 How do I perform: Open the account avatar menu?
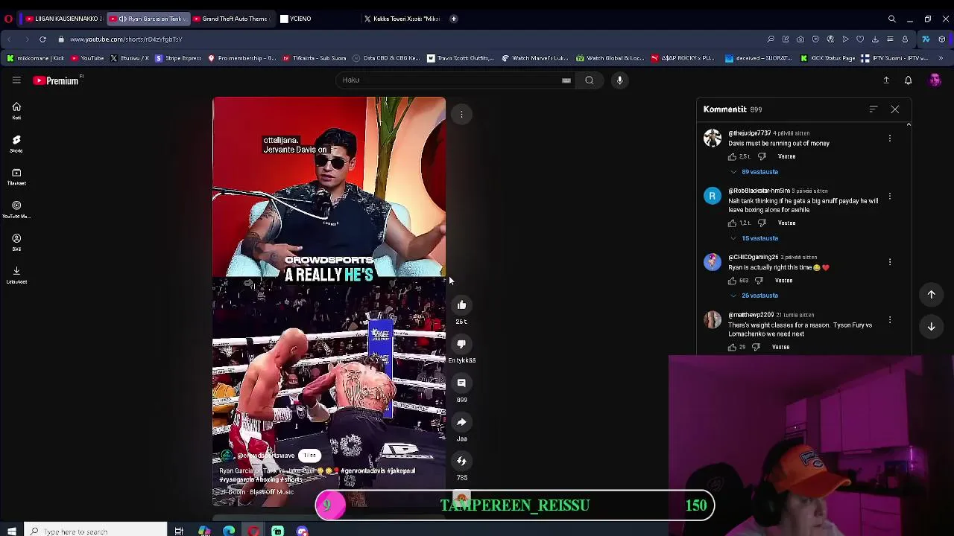click(935, 80)
